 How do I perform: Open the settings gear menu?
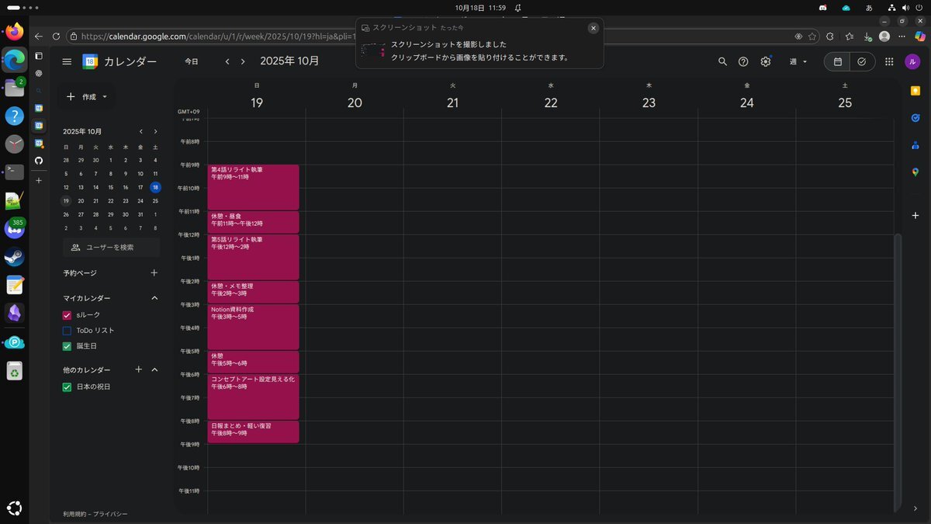click(765, 61)
